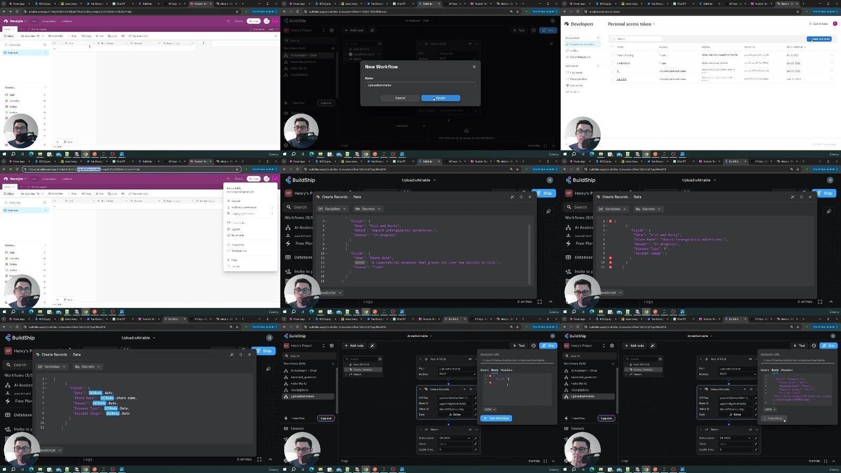Click Cache time pencil icon in the Executing frame

click(x=756, y=449)
